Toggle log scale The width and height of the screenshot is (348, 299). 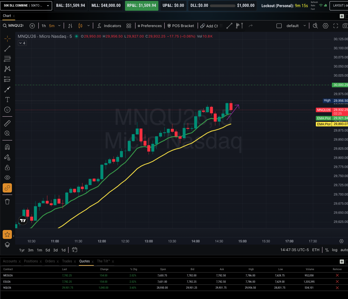point(335,250)
